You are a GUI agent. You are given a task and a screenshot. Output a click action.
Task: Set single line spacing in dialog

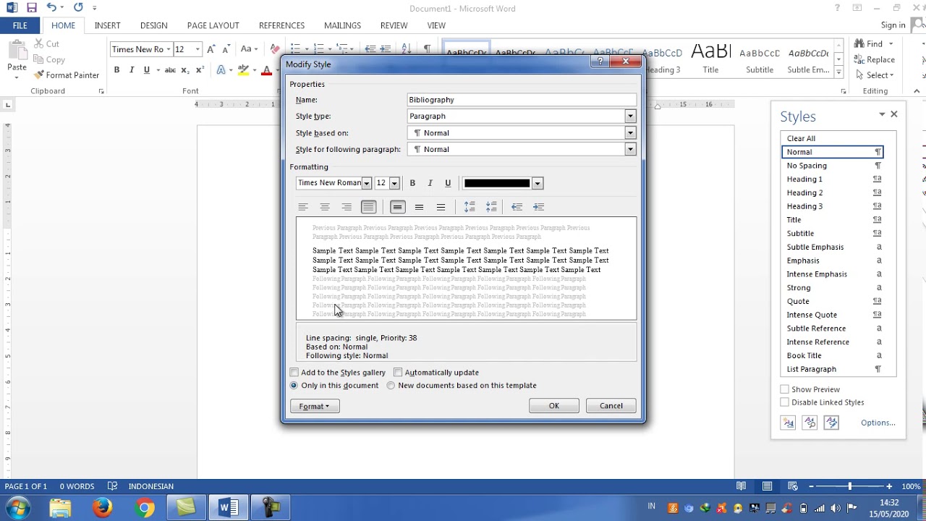(x=397, y=207)
